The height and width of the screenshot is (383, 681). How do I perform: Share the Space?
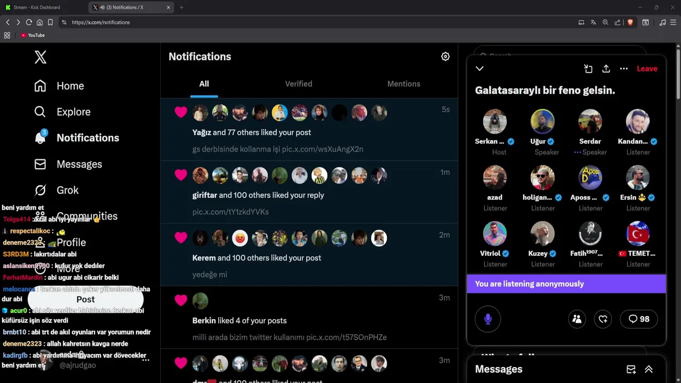point(606,69)
